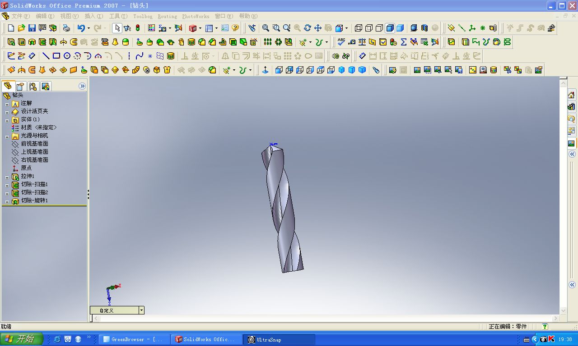Image resolution: width=578 pixels, height=346 pixels.
Task: Open the 工具(T) menu
Action: 118,16
